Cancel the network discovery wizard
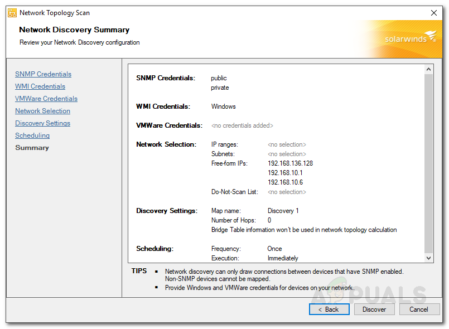The width and height of the screenshot is (449, 329). tap(419, 309)
